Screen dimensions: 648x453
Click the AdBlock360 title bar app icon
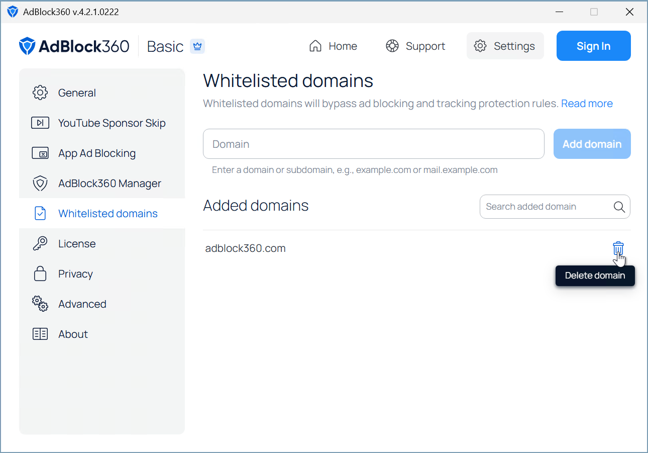tap(13, 12)
